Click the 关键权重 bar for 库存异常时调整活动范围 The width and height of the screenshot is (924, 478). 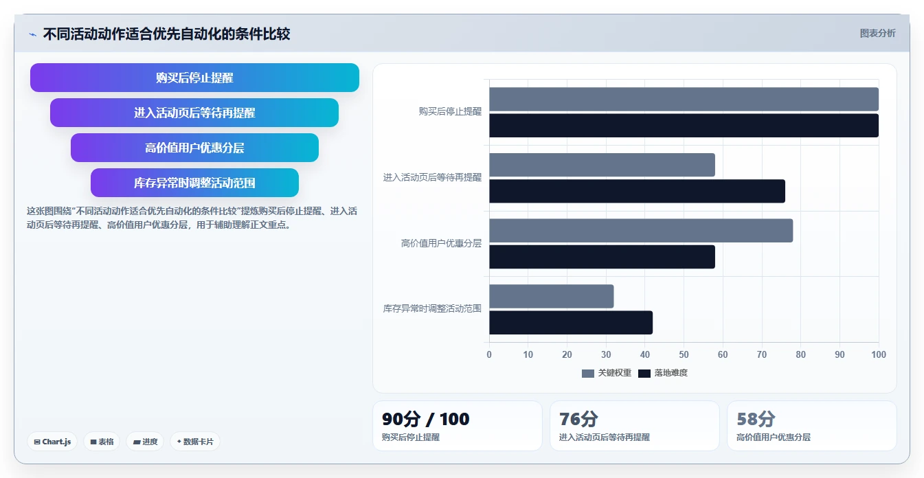(x=551, y=296)
